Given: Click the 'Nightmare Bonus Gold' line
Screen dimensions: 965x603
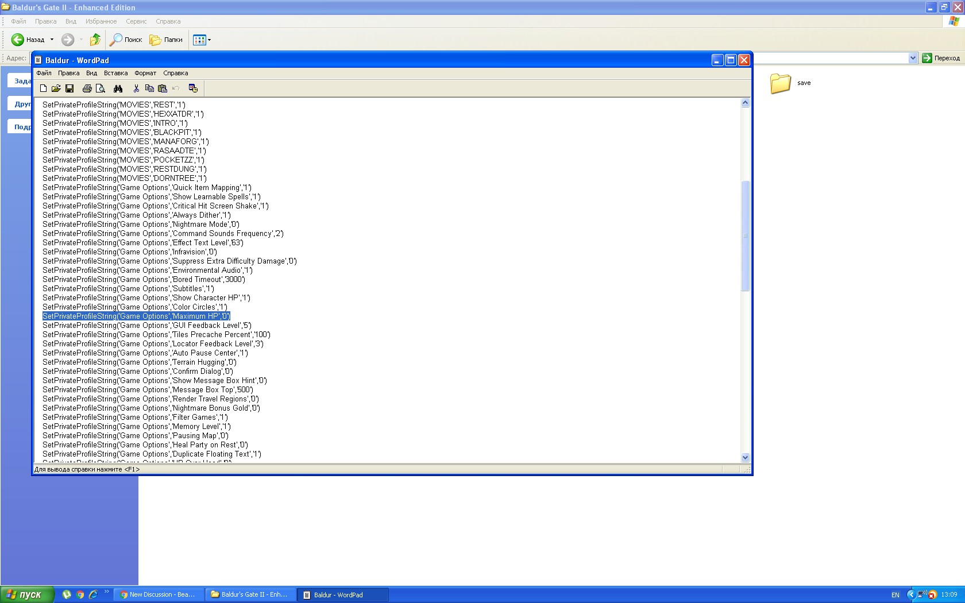Looking at the screenshot, I should (151, 408).
